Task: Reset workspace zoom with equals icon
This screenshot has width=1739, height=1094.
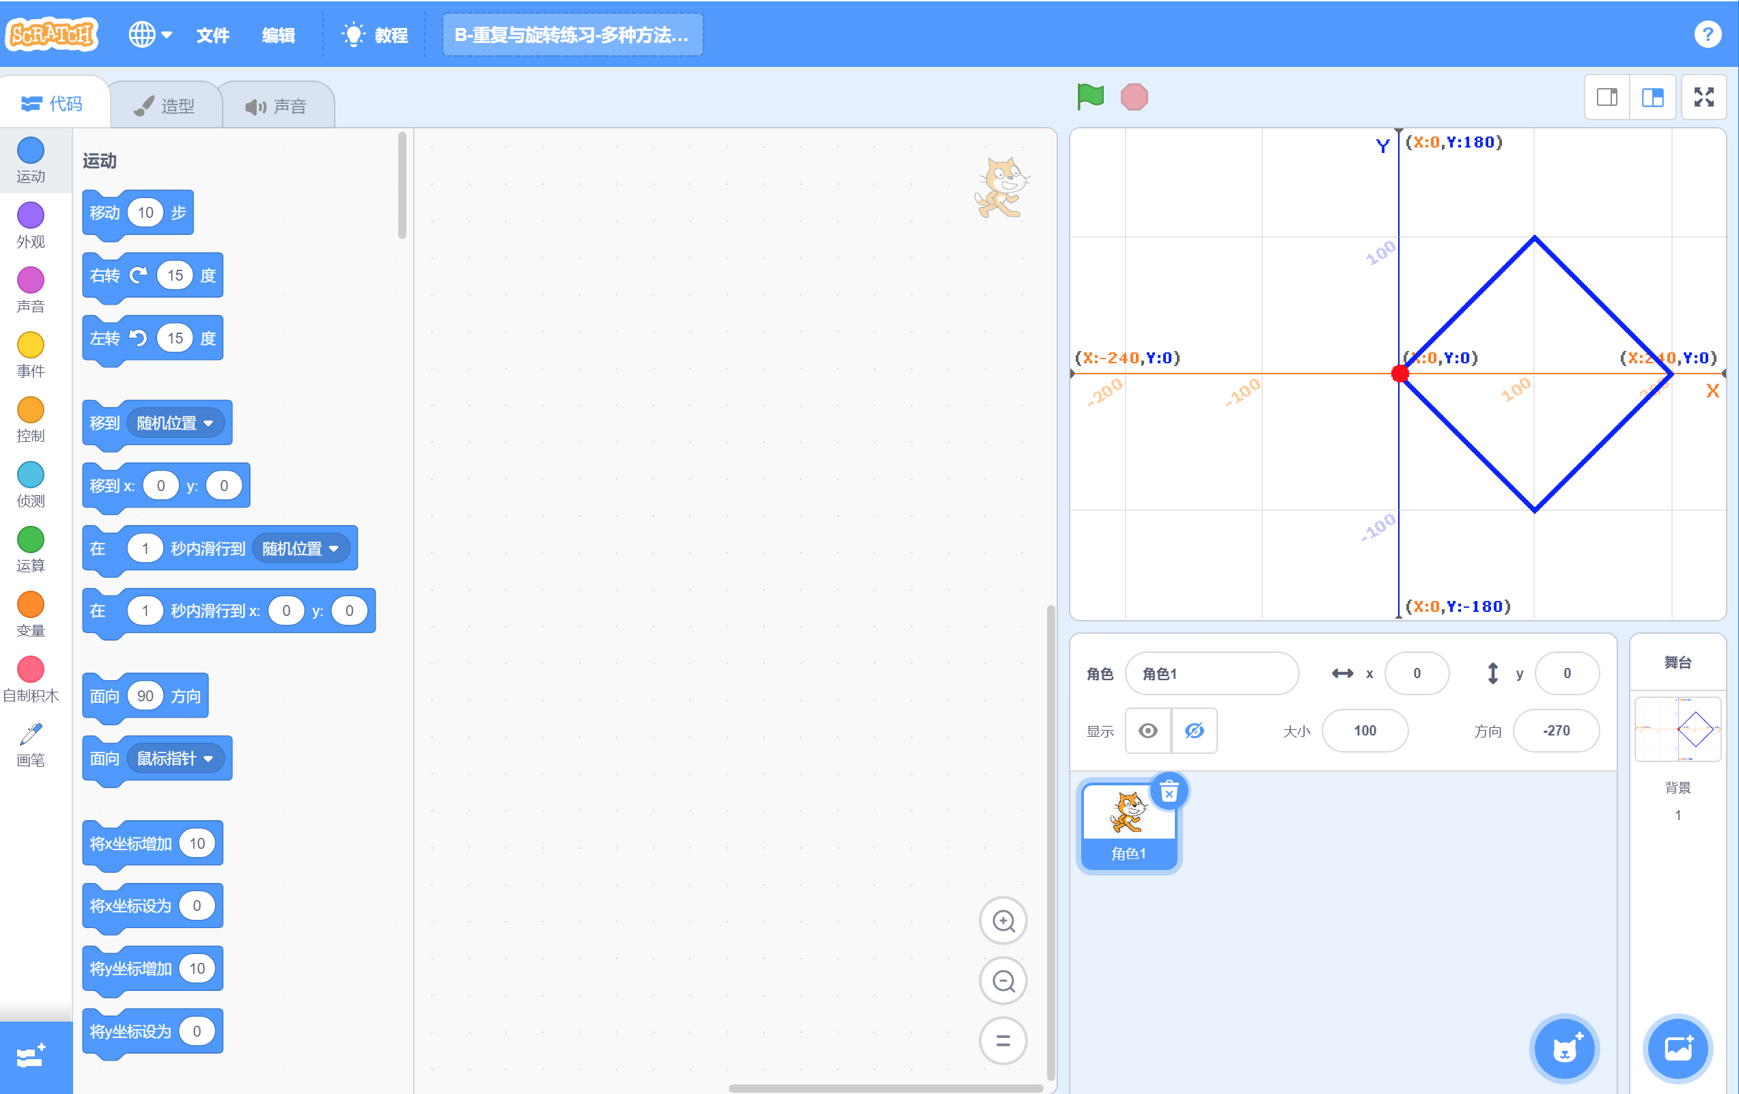Action: click(1003, 1041)
